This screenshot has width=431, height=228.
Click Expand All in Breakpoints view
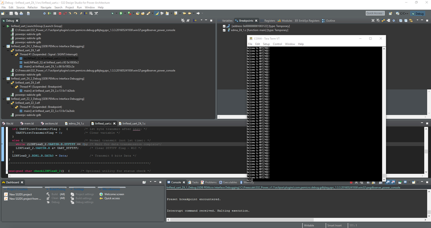pos(401,21)
